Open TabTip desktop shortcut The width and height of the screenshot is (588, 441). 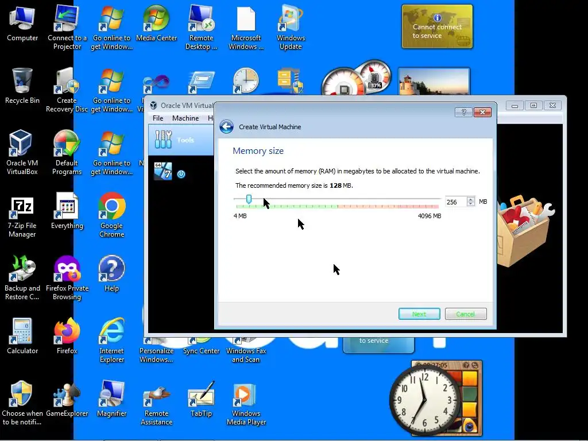point(201,399)
